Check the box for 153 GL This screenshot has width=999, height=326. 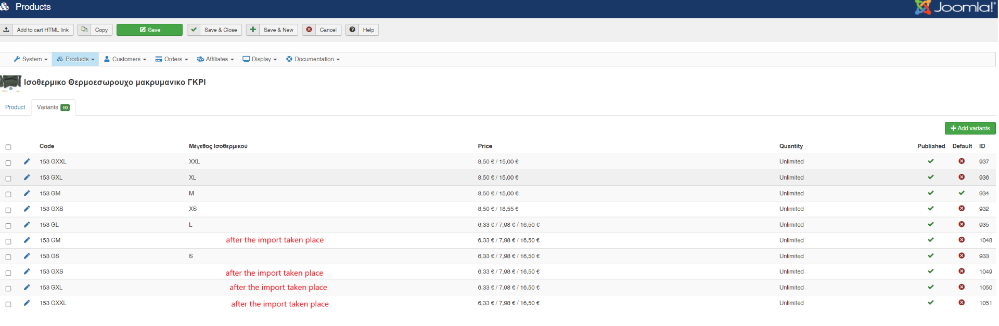[8, 226]
